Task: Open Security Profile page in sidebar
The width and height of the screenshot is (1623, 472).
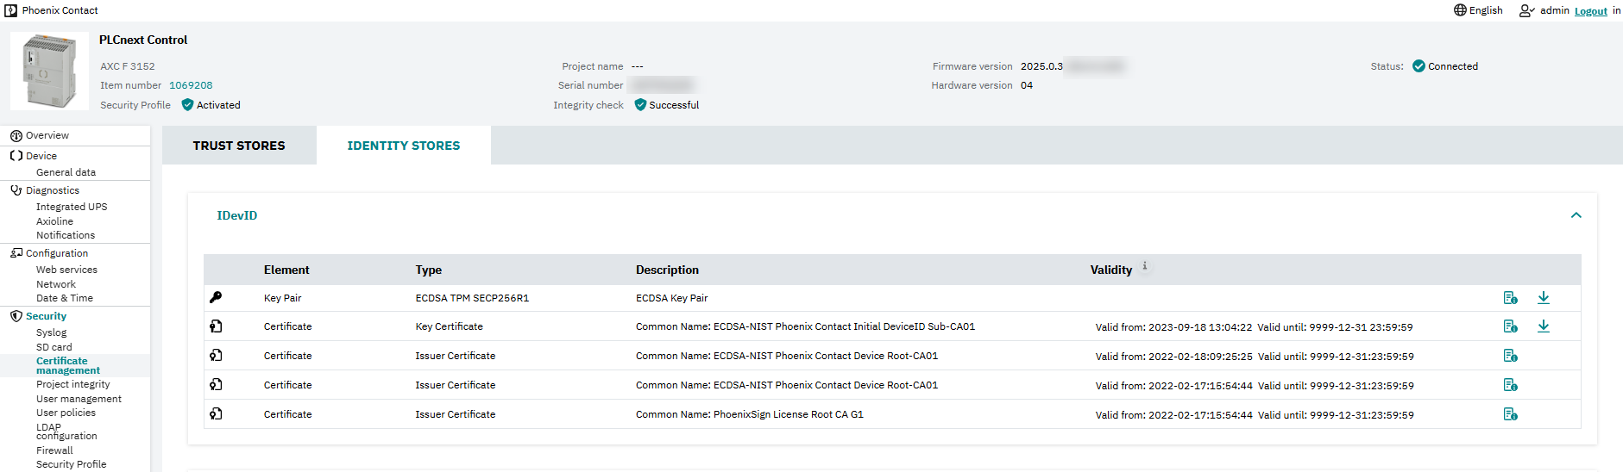Action: [x=71, y=464]
